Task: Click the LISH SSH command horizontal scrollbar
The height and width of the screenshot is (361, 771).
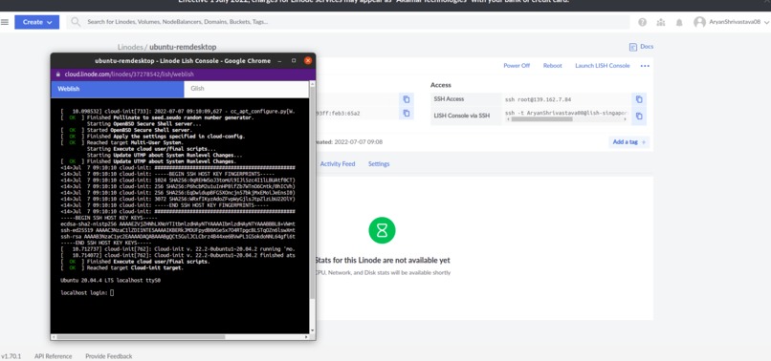Action: pyautogui.click(x=541, y=119)
